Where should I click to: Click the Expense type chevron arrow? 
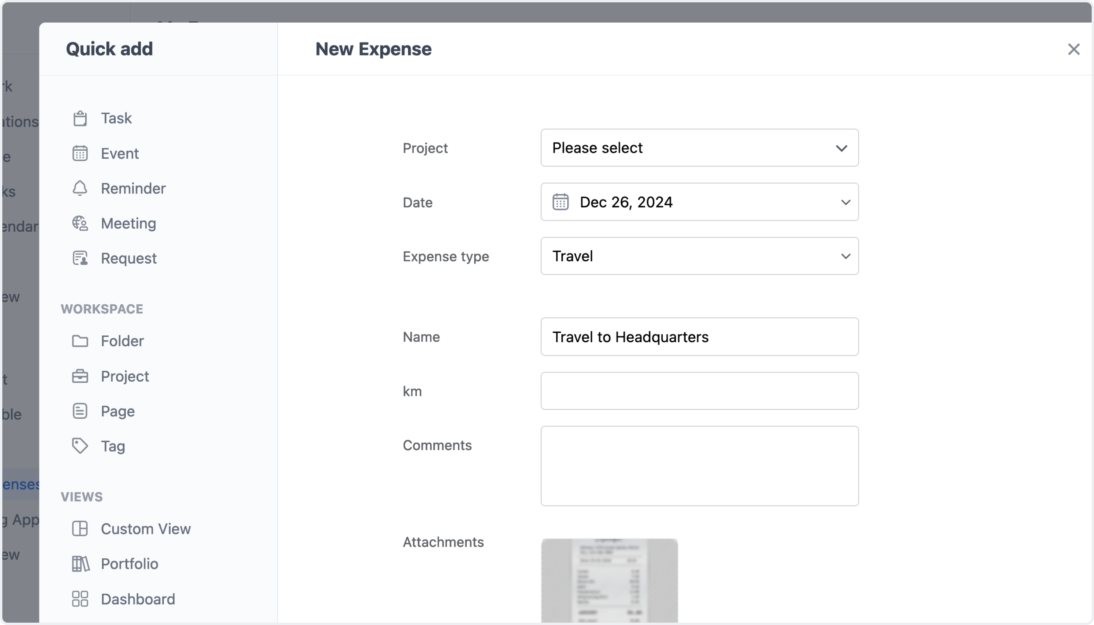click(x=846, y=256)
